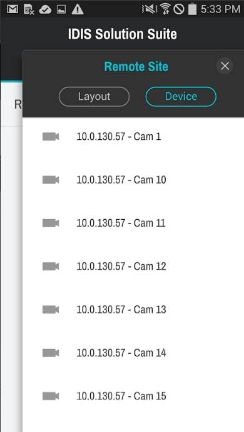Choose 10.0.130.57 - Cam 15 device

tap(133, 396)
